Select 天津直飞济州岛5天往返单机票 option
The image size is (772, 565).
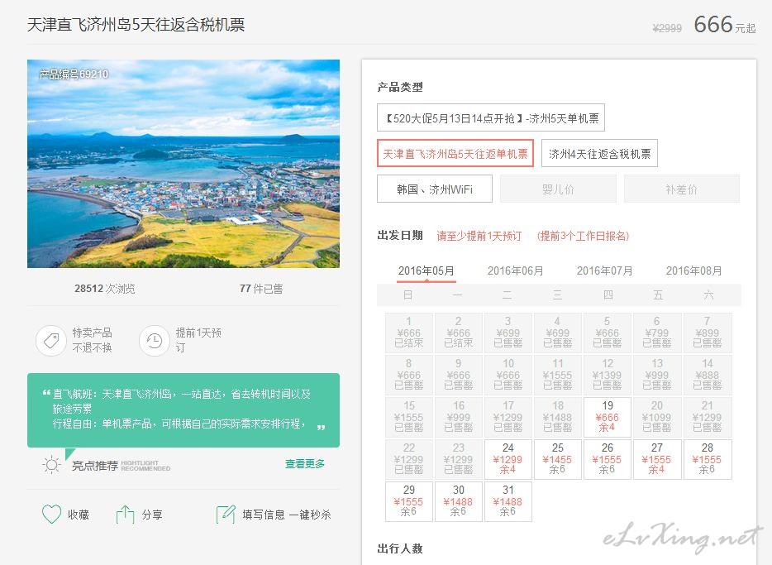(x=455, y=154)
